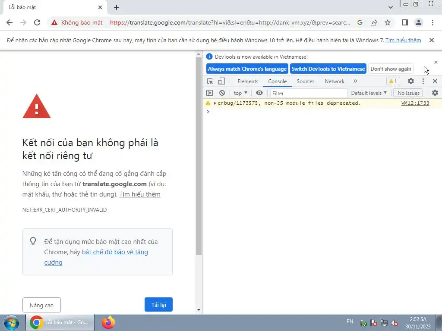
Task: Open the Windows Start button
Action: pos(12,322)
